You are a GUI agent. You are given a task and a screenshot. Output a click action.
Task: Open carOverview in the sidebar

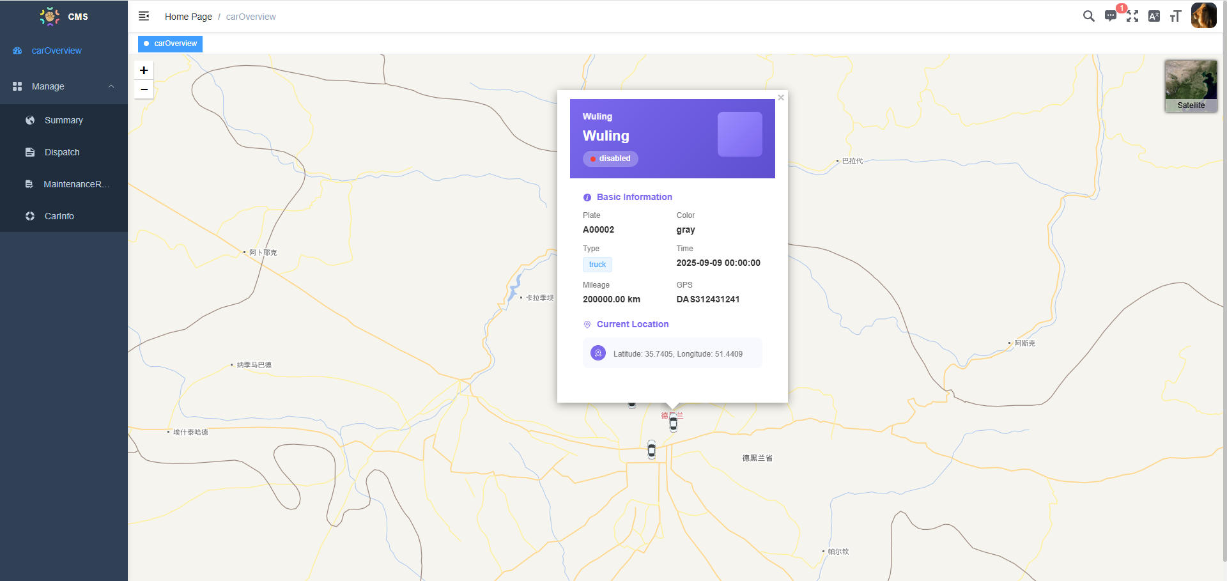pyautogui.click(x=56, y=50)
